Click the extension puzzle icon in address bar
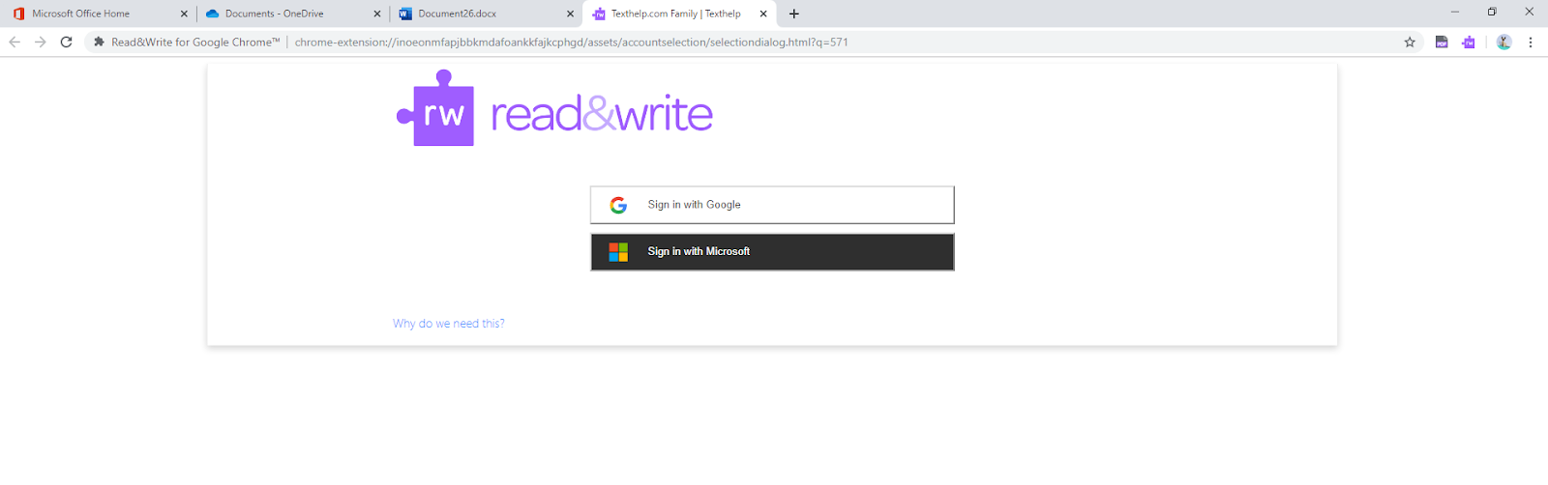 pos(99,42)
